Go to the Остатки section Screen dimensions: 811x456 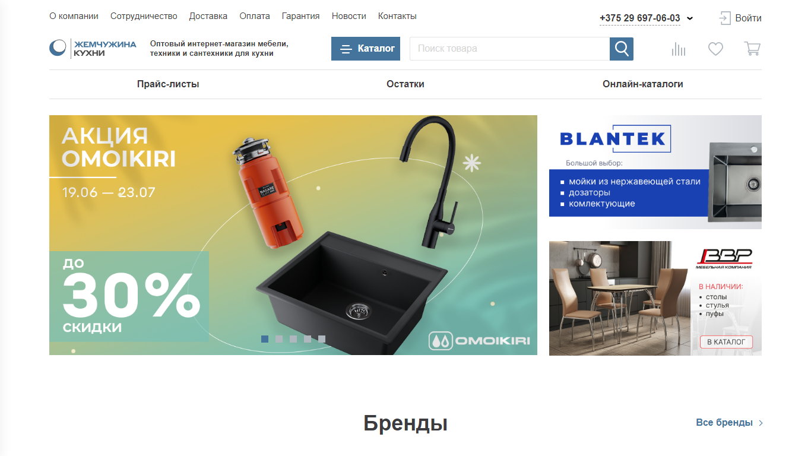point(405,84)
